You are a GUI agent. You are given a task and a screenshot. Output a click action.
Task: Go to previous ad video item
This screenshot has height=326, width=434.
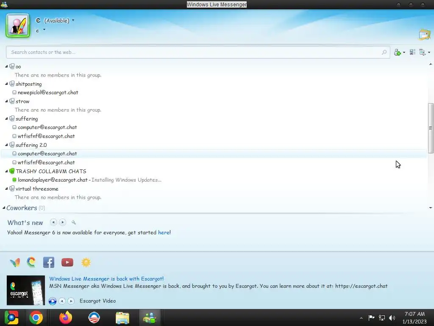(62, 301)
